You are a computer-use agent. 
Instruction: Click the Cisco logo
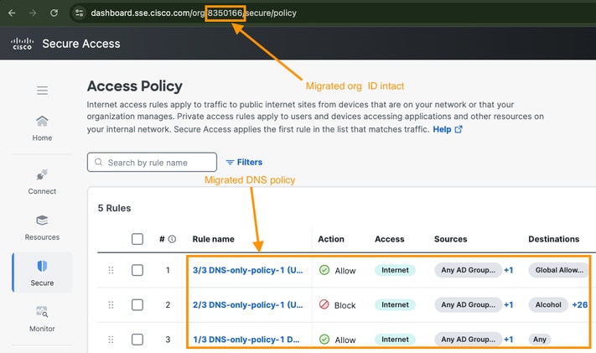point(22,44)
